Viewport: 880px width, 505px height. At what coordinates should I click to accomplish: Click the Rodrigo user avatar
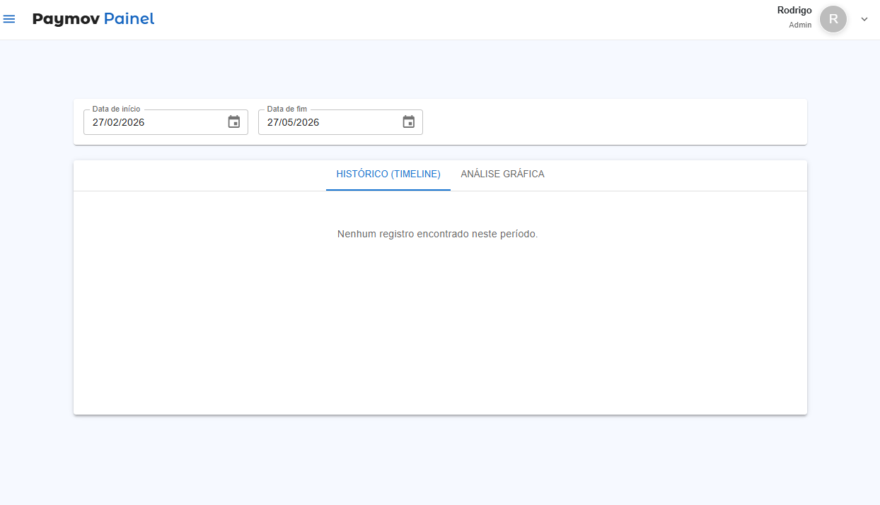coord(833,19)
